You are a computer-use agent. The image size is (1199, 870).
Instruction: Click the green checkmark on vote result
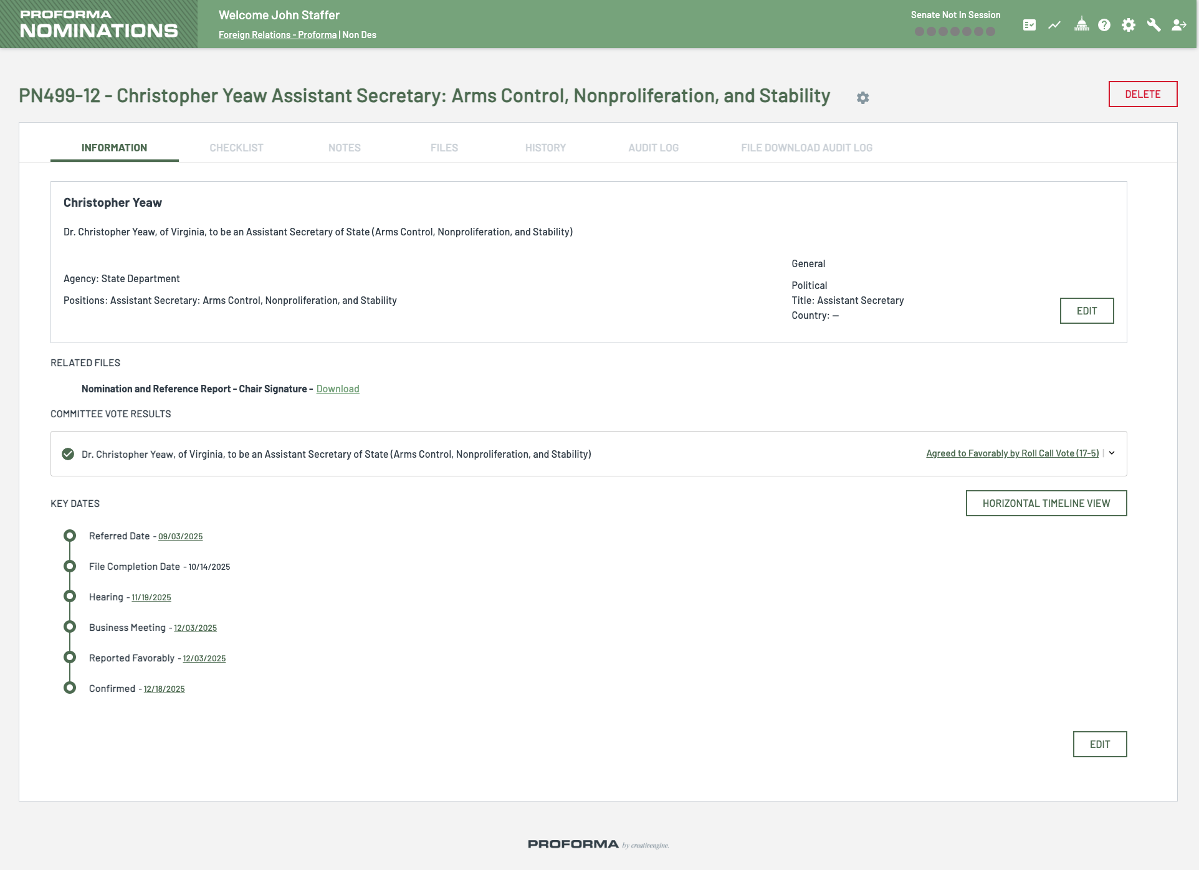coord(68,454)
